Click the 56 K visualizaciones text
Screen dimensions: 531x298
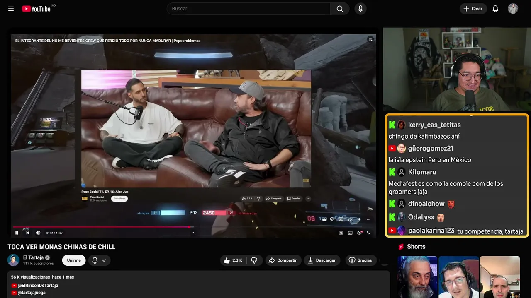pos(30,277)
